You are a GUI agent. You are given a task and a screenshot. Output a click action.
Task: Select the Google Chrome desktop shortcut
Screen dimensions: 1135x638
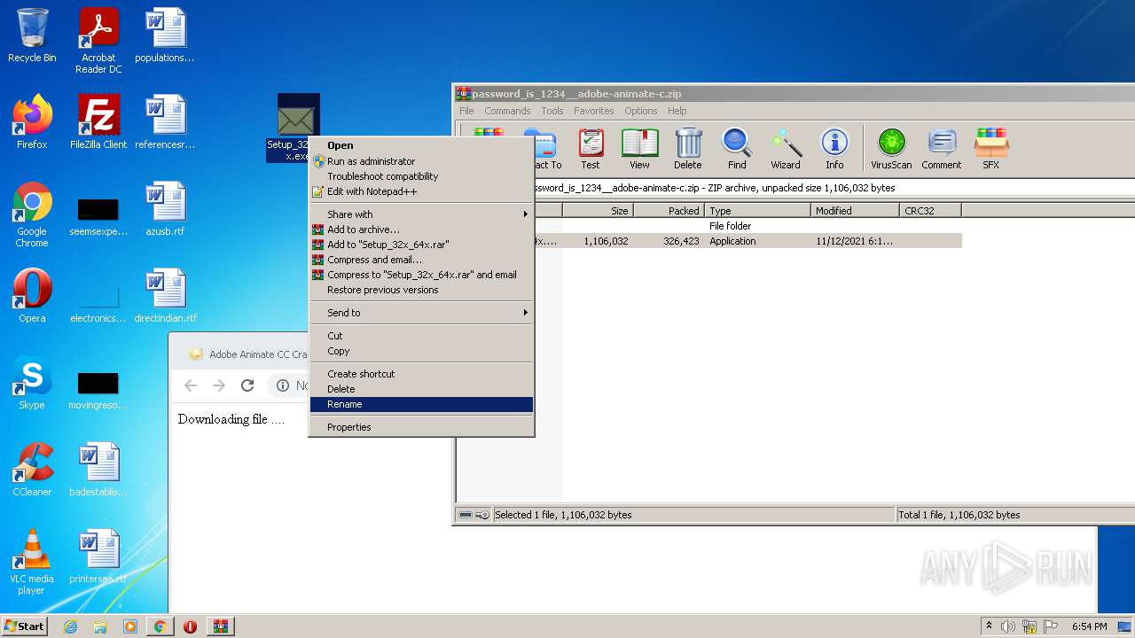point(32,214)
